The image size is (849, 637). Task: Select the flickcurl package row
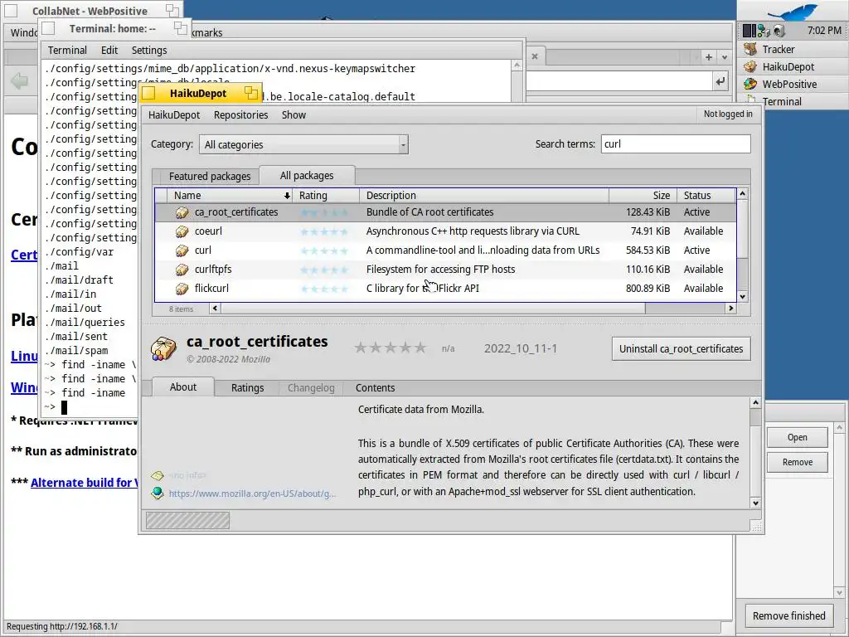[445, 288]
